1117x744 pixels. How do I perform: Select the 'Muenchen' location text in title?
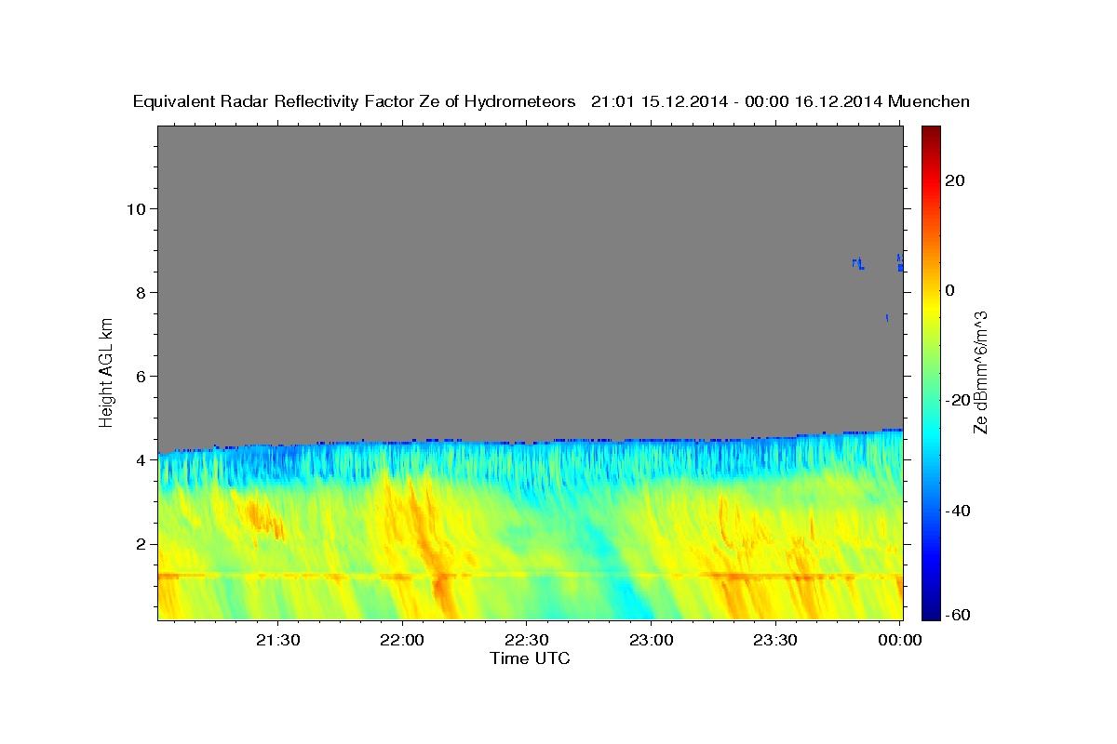coord(929,101)
